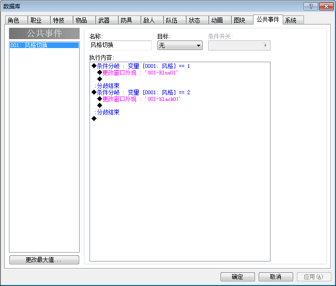Switch to the 动画 tab
Image resolution: width=336 pixels, height=286 pixels.
[x=220, y=20]
